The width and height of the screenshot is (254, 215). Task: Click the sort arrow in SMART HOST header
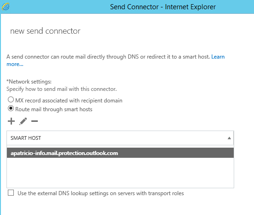[x=229, y=138]
